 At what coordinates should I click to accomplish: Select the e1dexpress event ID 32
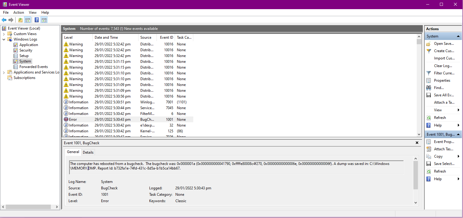click(128, 125)
